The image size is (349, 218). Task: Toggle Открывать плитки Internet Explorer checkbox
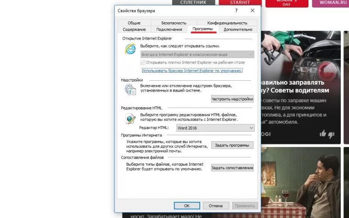tap(143, 62)
